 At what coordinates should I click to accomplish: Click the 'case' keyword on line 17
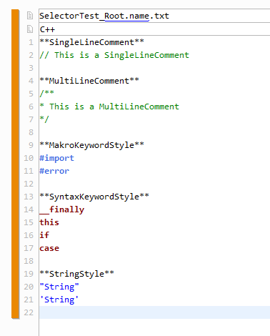click(x=49, y=248)
